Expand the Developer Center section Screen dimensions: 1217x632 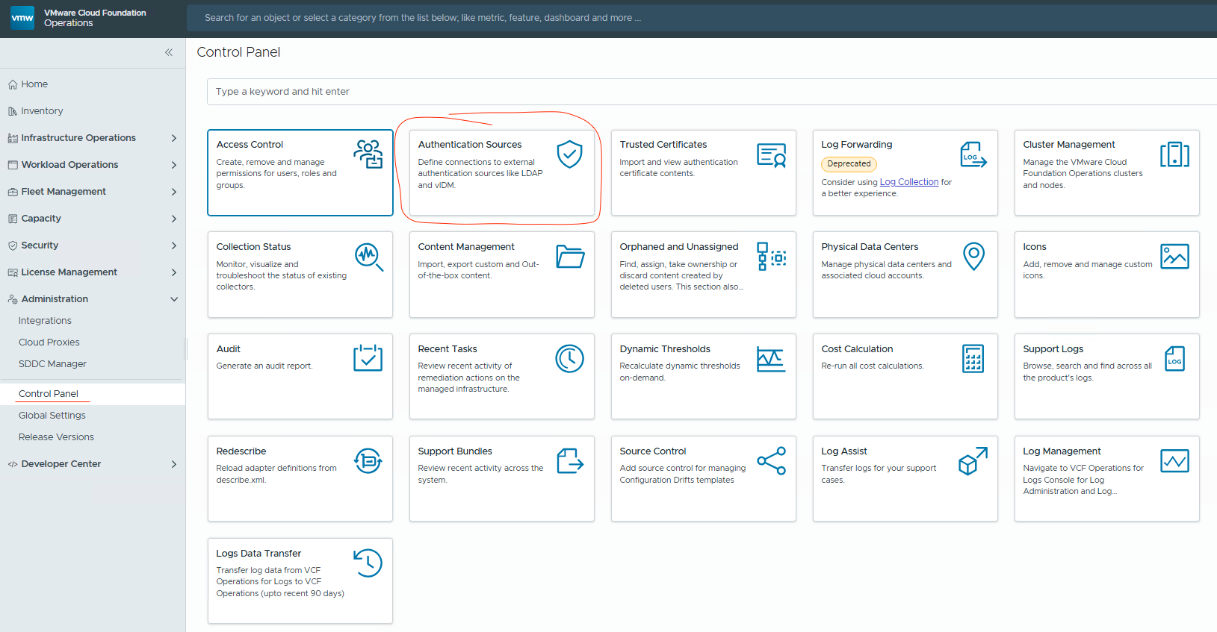point(174,464)
